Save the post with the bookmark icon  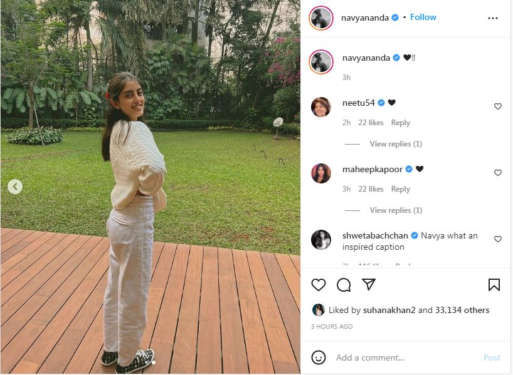tap(494, 284)
